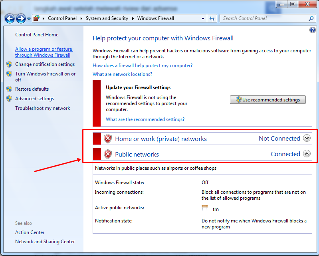This screenshot has width=319, height=256.
Task: Open Allow a program or feature through Firewall
Action: click(44, 52)
